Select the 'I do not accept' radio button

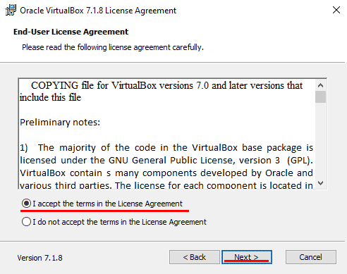coord(26,222)
